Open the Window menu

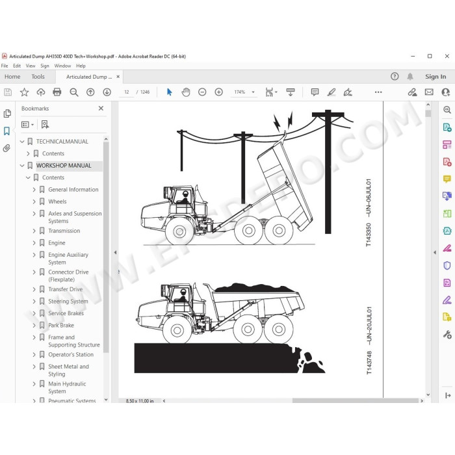[62, 66]
